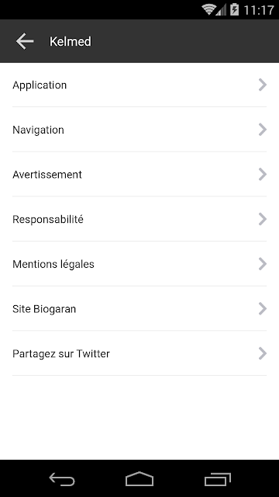Tap the Android back navigation button
Screen dimensions: 279x497
click(62, 479)
